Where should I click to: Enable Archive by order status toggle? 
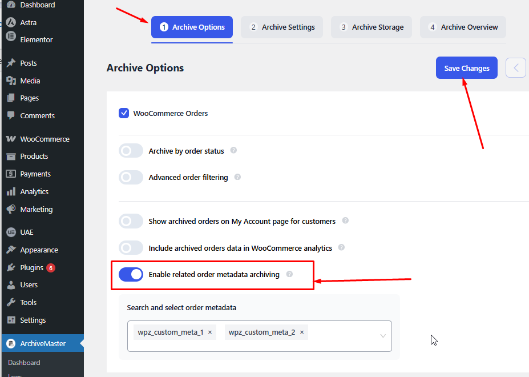click(131, 151)
